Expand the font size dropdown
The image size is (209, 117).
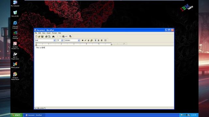pyautogui.click(x=62, y=40)
